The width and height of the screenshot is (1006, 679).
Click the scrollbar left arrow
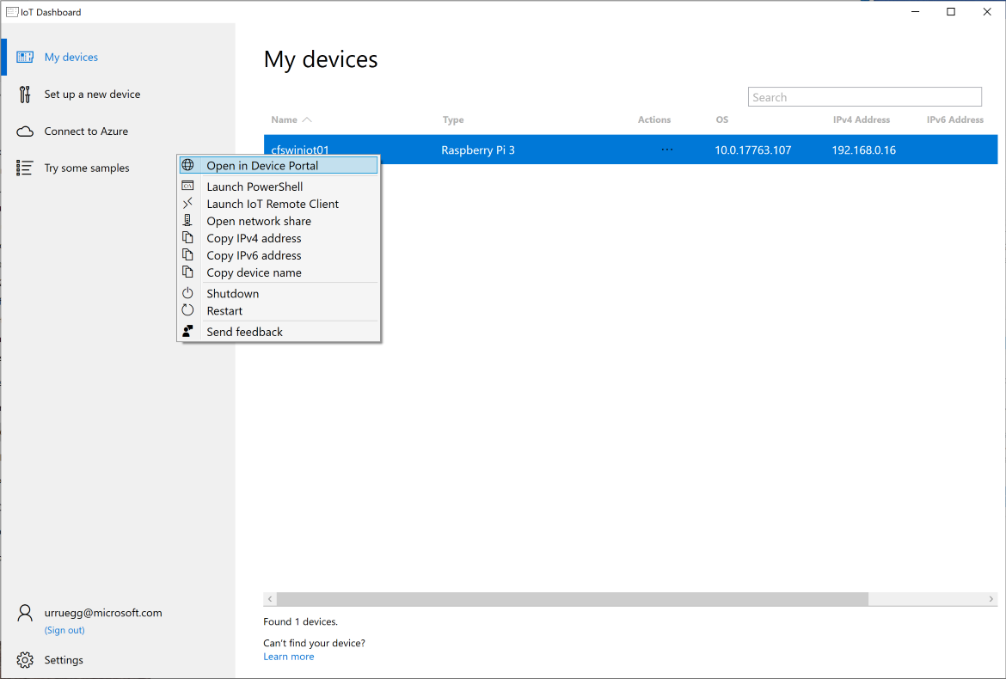[x=270, y=599]
